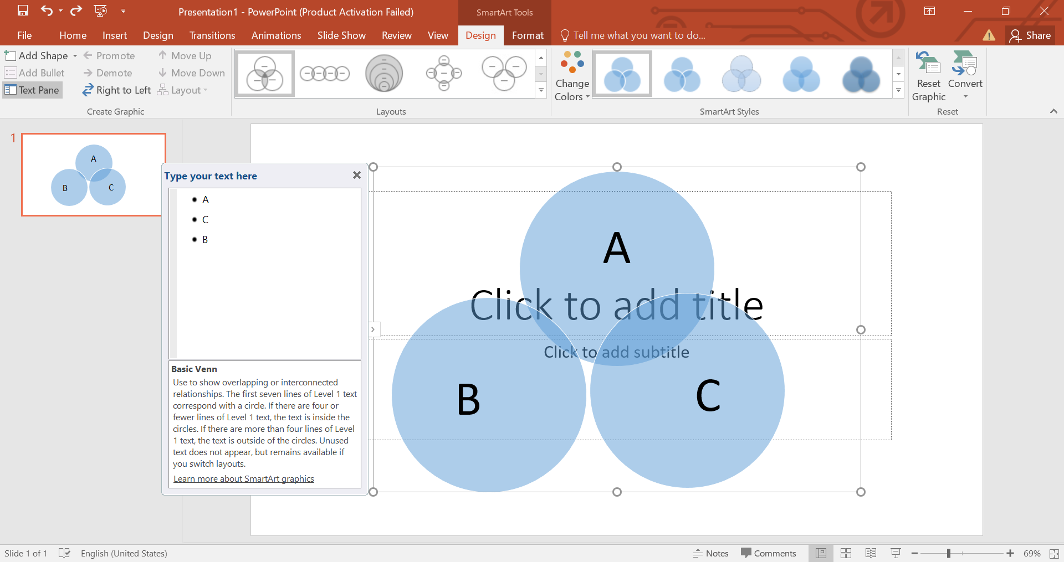
Task: Apply the White Outline SmartArt style
Action: click(x=682, y=74)
